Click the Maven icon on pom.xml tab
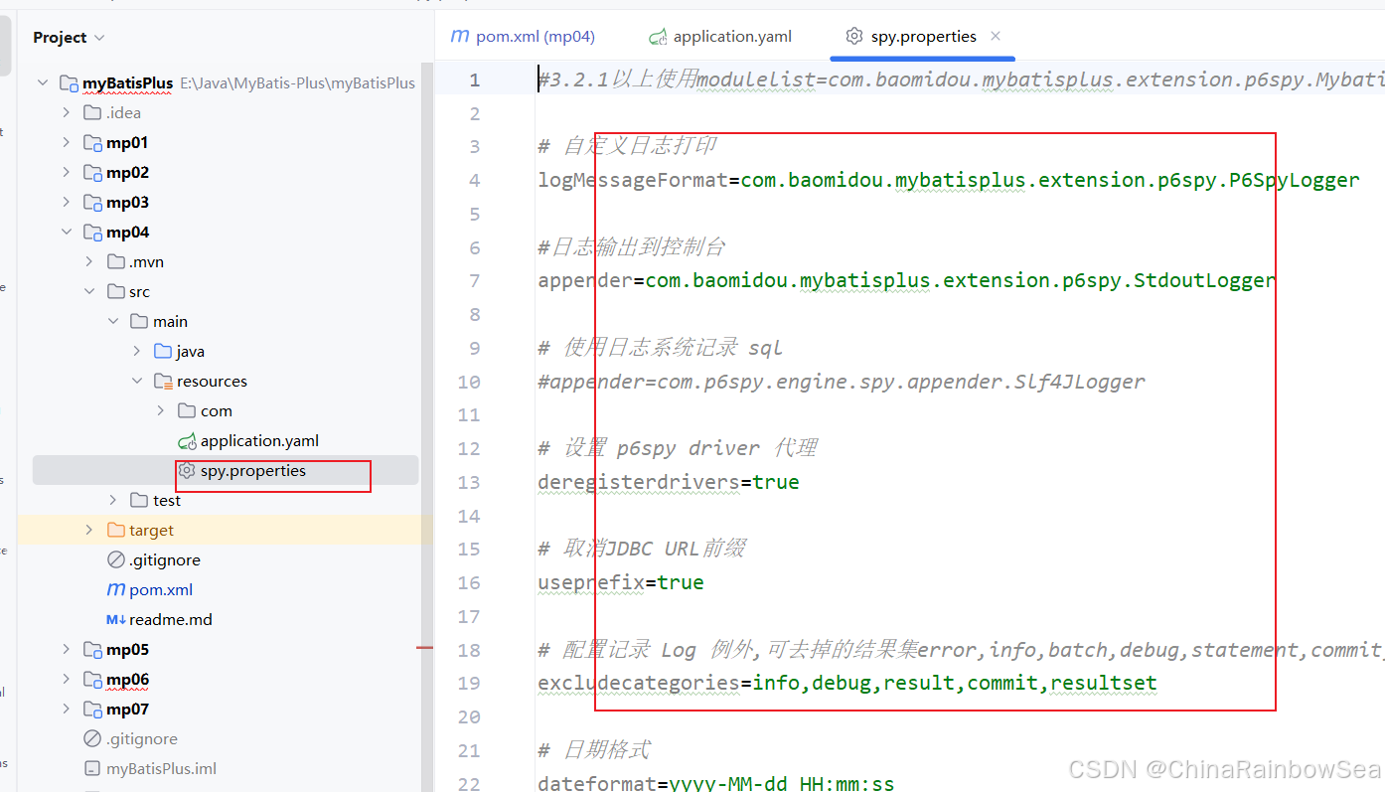1385x792 pixels. coord(460,37)
